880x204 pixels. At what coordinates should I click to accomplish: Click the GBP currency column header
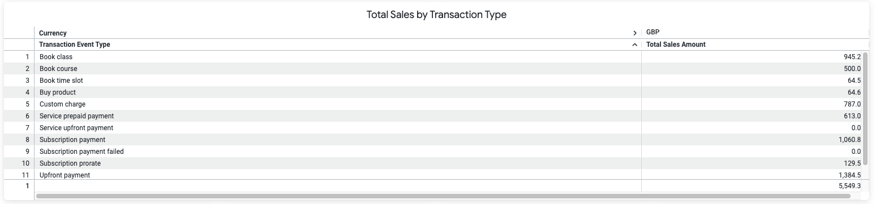click(653, 33)
